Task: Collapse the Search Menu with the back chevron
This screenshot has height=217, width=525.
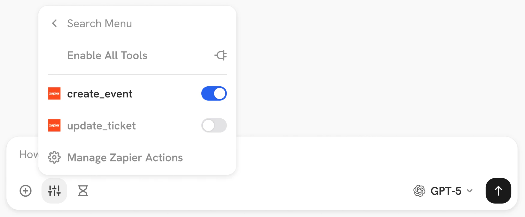Action: 55,23
